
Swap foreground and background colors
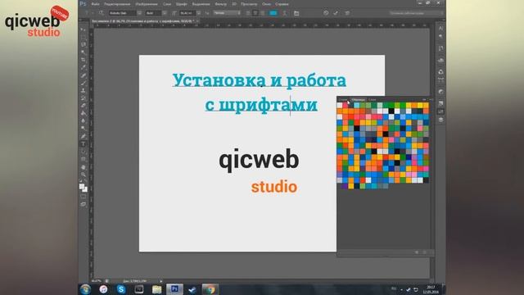pyautogui.click(x=86, y=181)
